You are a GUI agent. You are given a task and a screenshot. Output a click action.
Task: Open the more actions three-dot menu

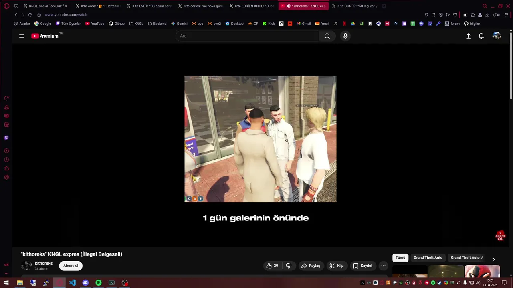pyautogui.click(x=383, y=266)
